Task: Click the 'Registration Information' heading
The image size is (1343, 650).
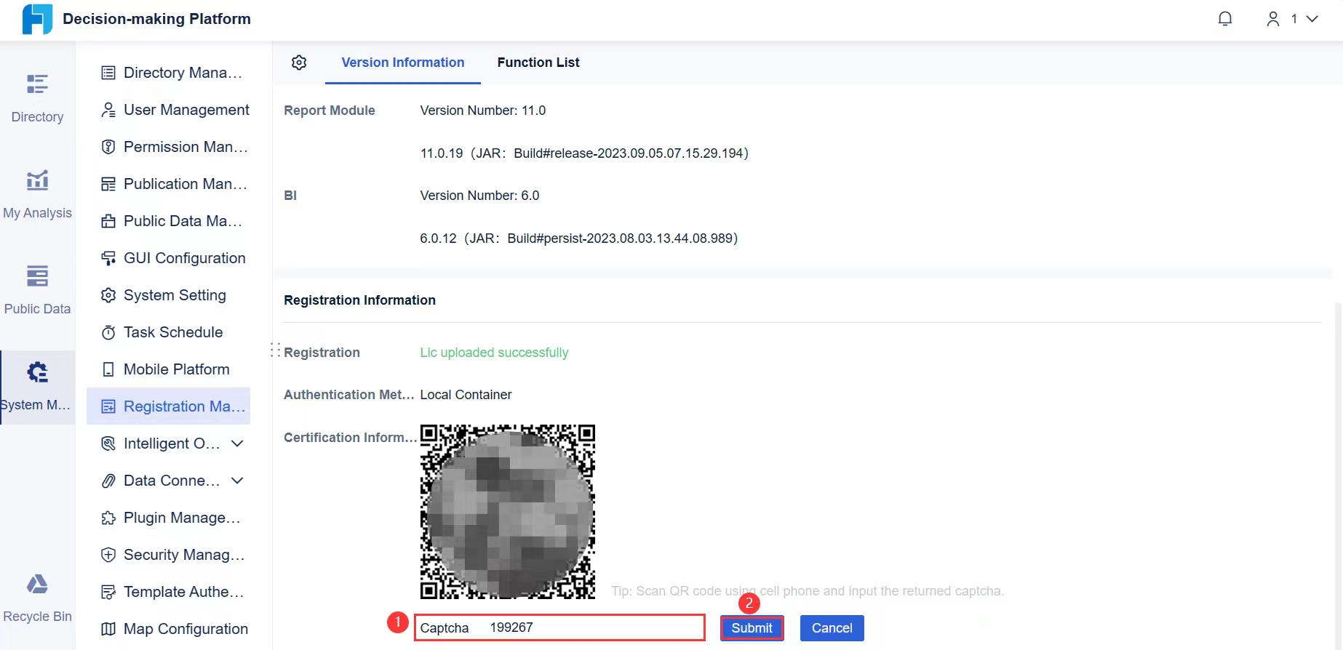Action: [359, 300]
